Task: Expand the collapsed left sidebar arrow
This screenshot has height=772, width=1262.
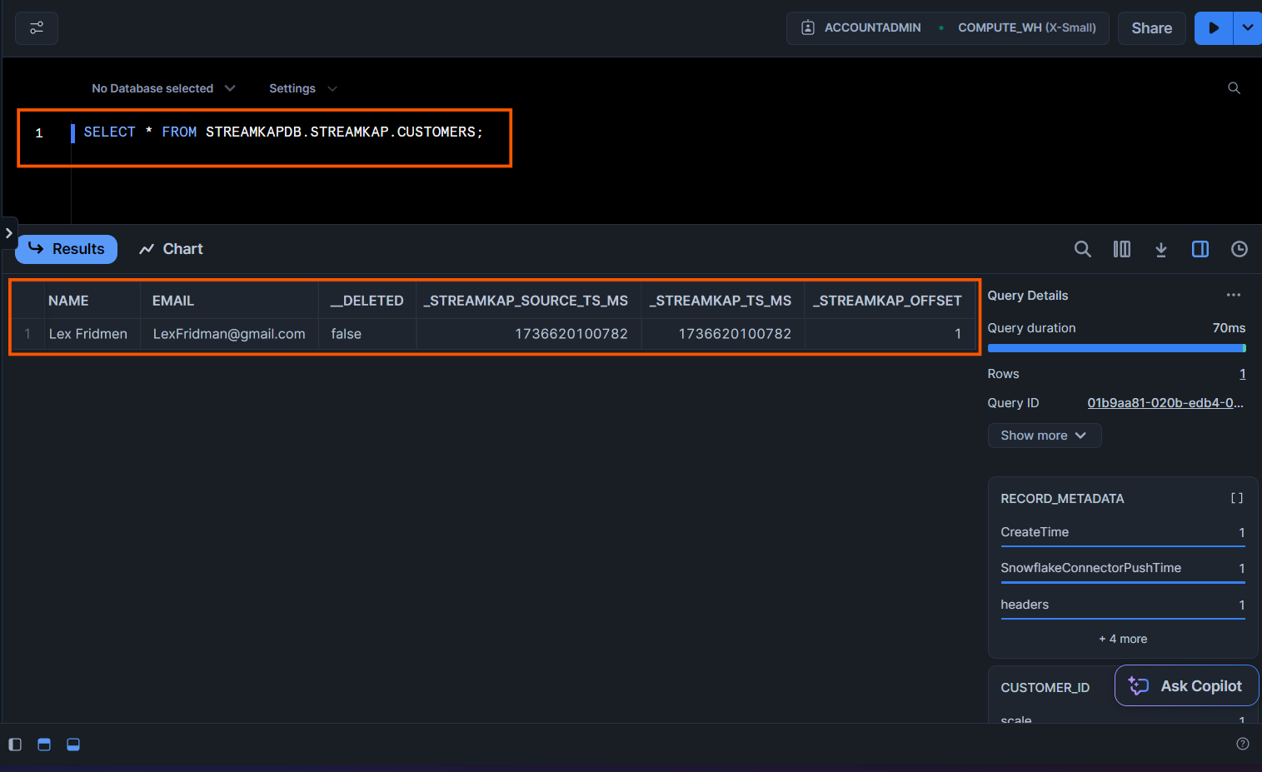Action: coord(8,233)
